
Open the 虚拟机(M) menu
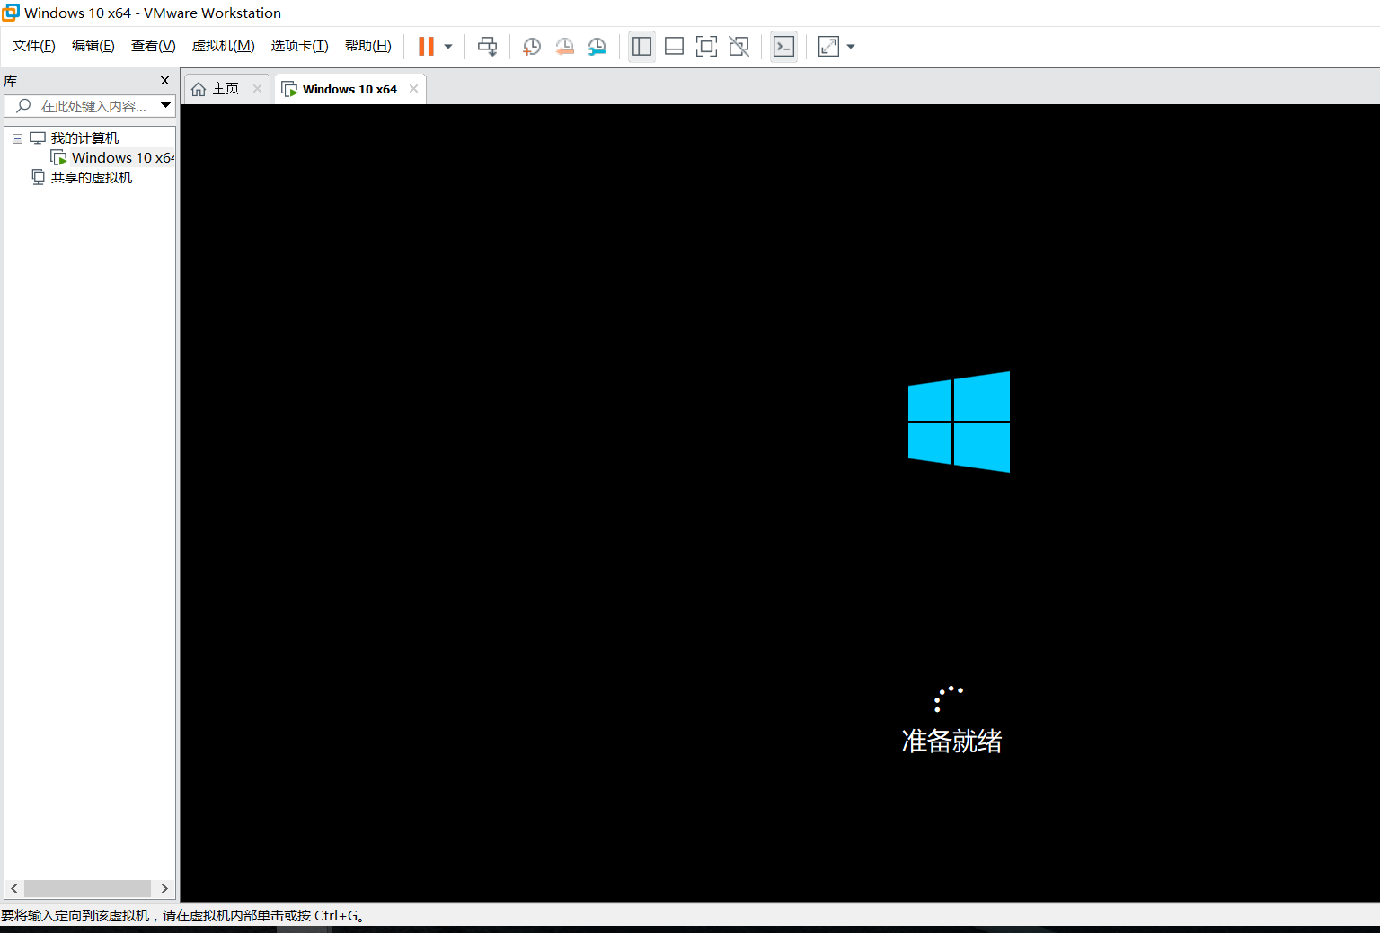pyautogui.click(x=224, y=46)
